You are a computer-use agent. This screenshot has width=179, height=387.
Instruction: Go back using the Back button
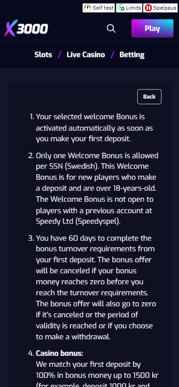[x=149, y=96]
